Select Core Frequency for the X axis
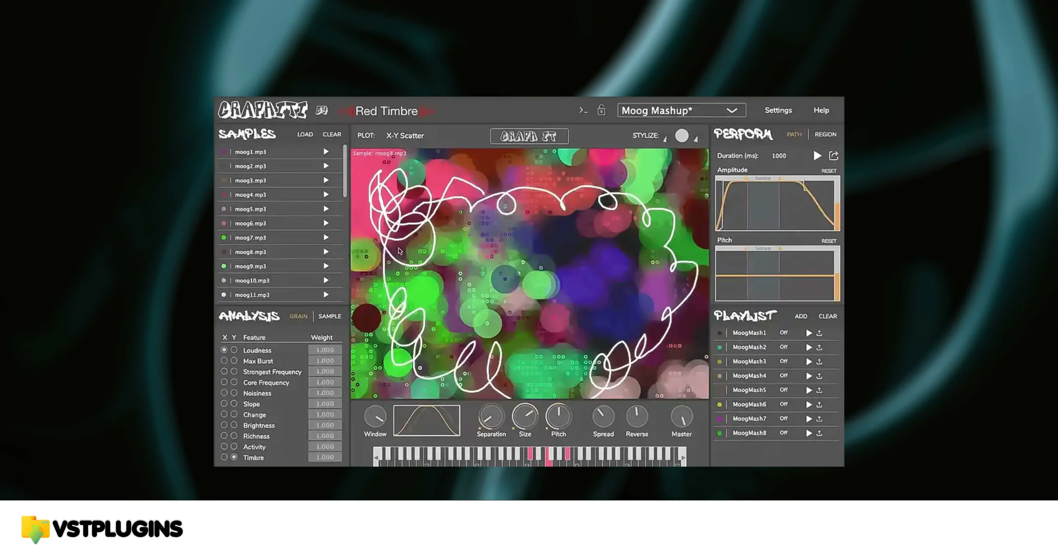The height and width of the screenshot is (560, 1058). tap(224, 382)
